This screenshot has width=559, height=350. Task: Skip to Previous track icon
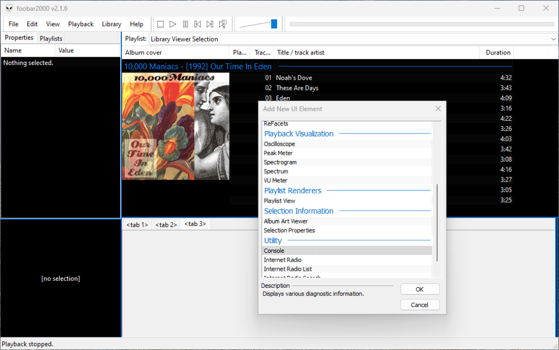point(198,24)
